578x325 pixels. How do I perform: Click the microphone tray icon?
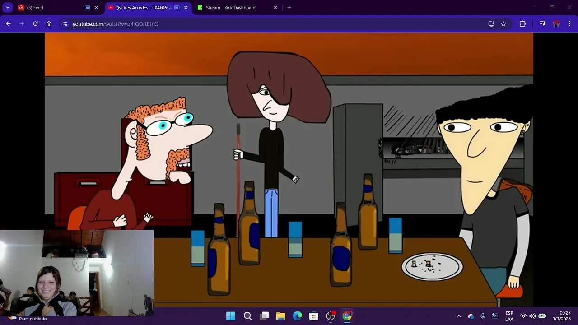[x=483, y=316]
